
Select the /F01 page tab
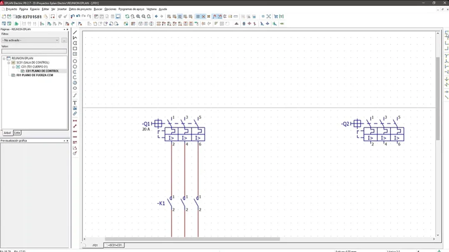[95, 245]
